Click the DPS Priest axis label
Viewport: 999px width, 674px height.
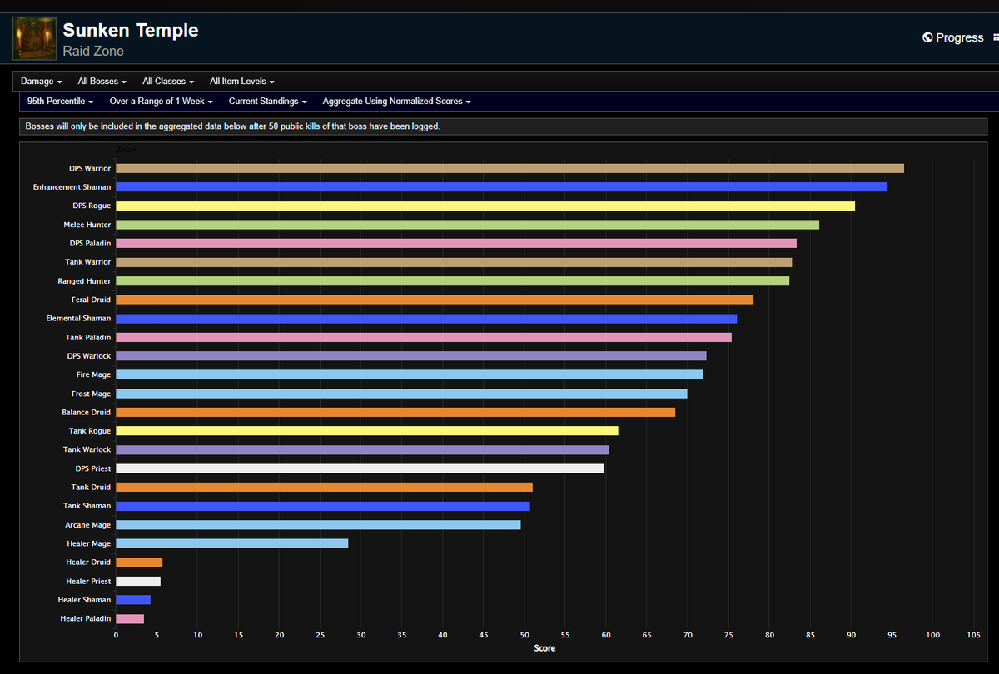coord(93,468)
